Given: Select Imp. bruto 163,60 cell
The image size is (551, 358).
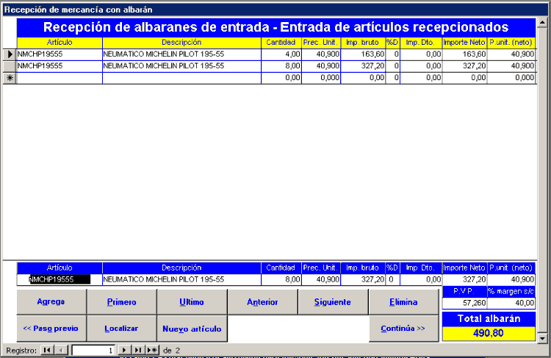Looking at the screenshot, I should click(x=363, y=54).
